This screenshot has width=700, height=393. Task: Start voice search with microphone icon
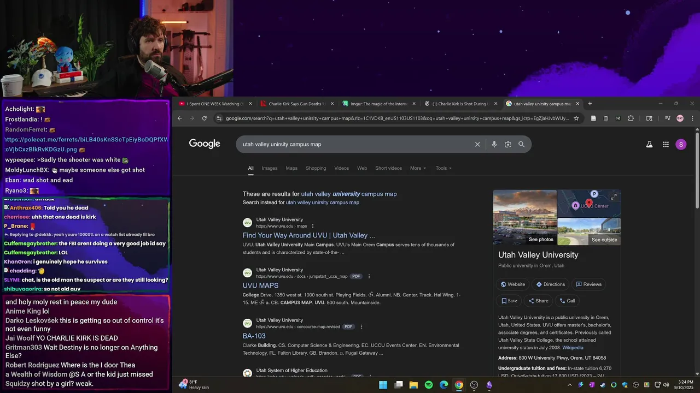pos(494,144)
